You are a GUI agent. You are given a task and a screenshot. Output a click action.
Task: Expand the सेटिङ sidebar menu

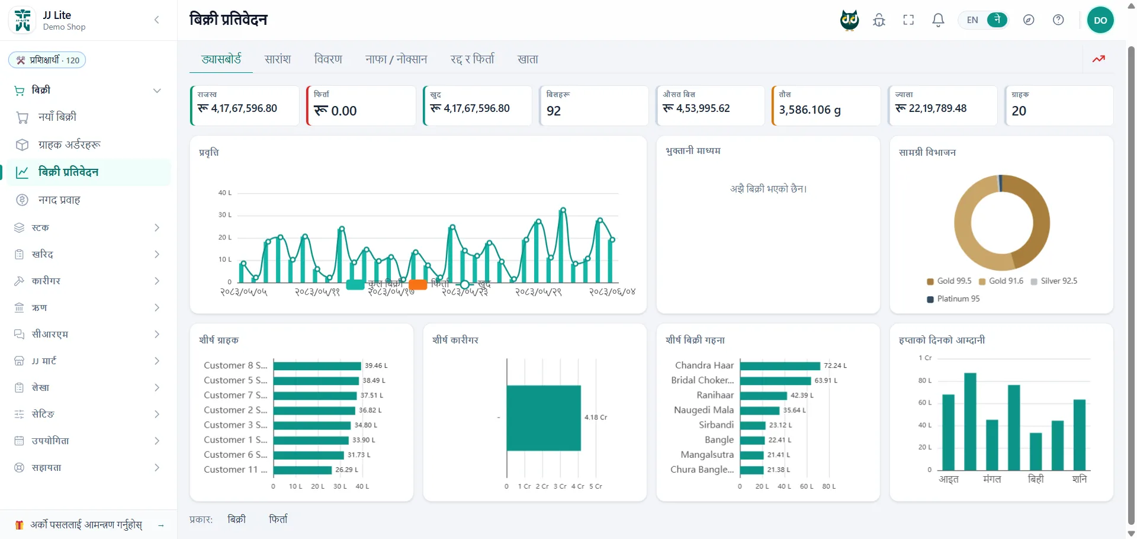pos(157,414)
